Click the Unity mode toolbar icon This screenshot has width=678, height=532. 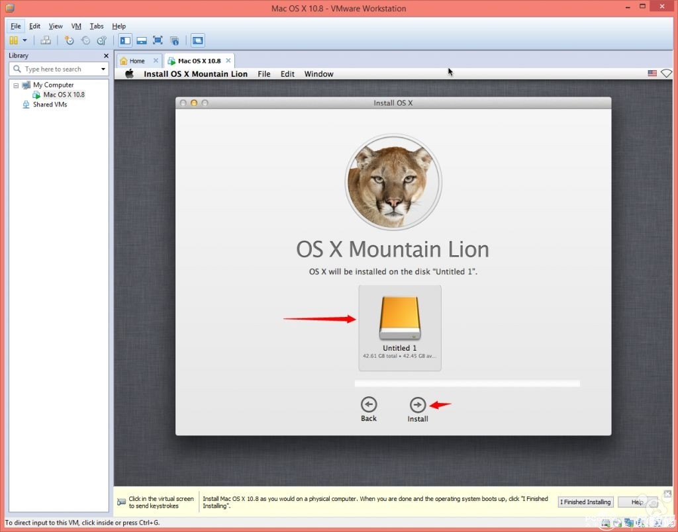coord(174,40)
